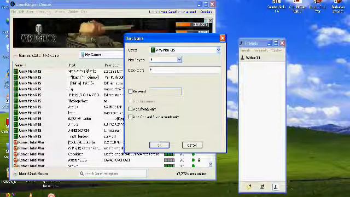
Task: Select the Rome Total War desktop shortcut
Action: (318, 6)
